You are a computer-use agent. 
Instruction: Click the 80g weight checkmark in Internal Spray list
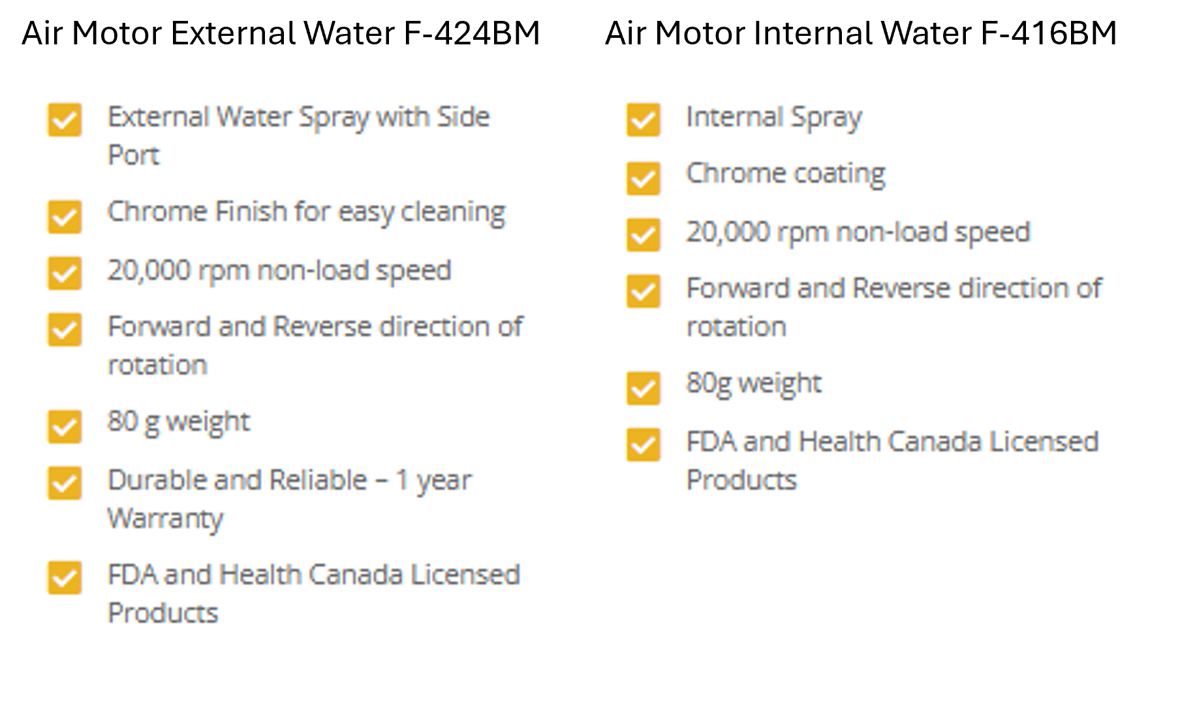point(643,388)
